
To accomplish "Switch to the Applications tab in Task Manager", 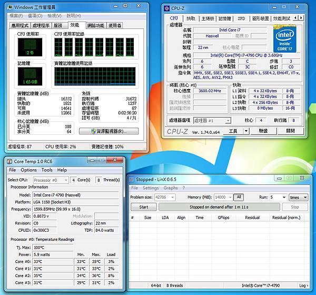I will pos(20,25).
